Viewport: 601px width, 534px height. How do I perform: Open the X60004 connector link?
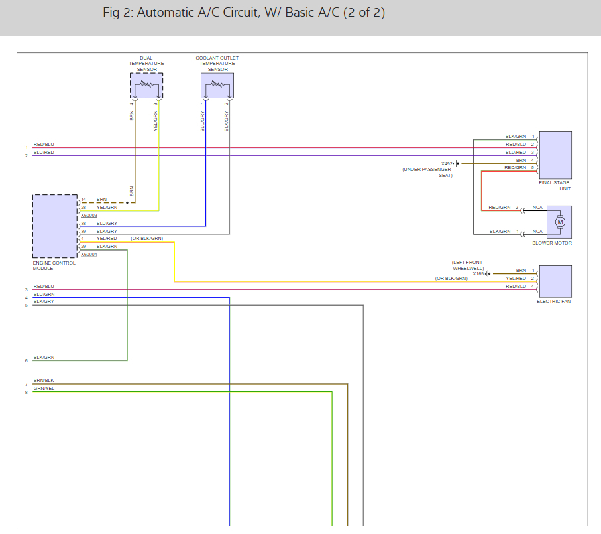click(89, 254)
